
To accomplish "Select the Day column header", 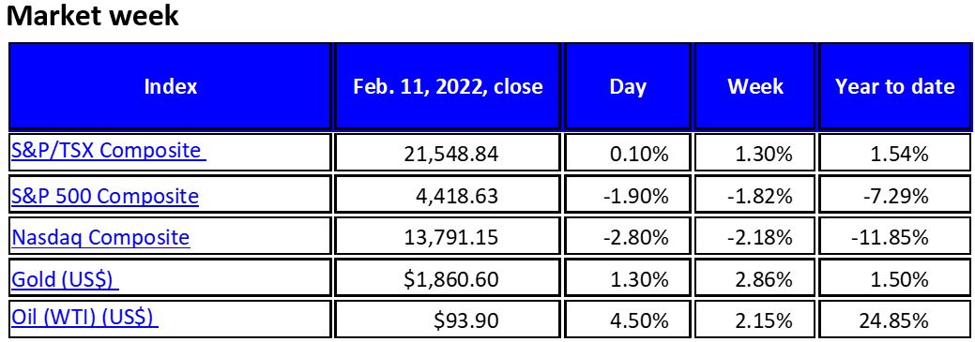I will click(628, 86).
